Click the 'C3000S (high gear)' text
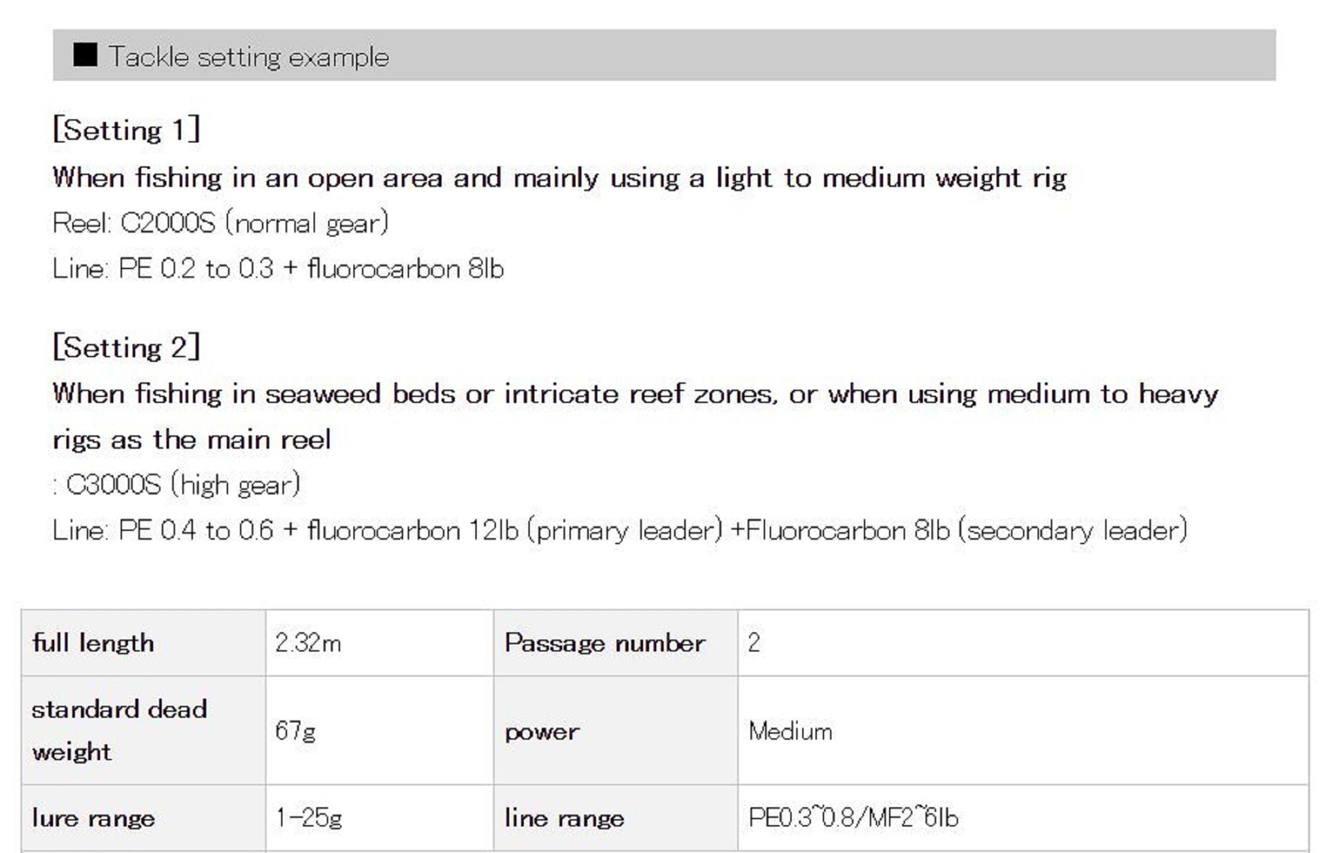This screenshot has height=853, width=1326. (183, 485)
